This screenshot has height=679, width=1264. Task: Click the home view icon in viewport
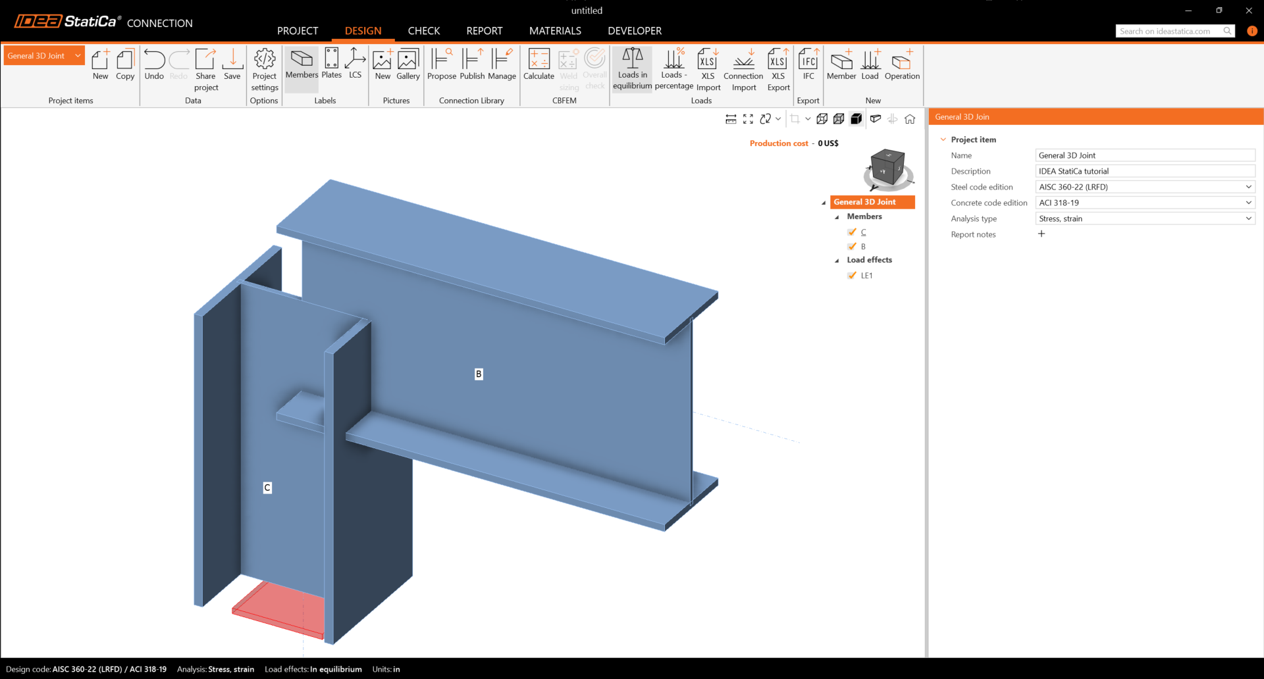(910, 119)
